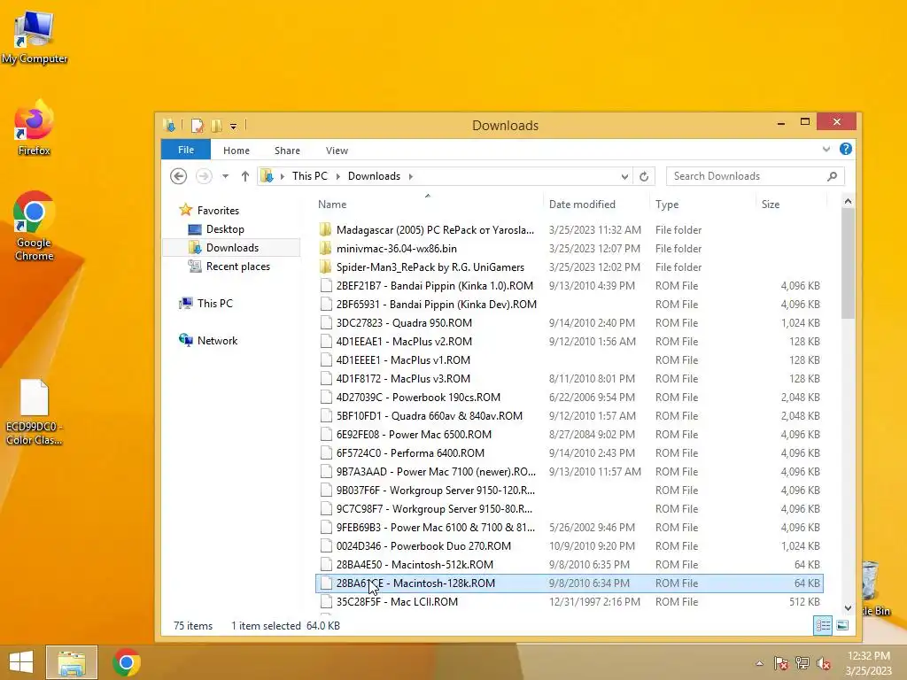This screenshot has height=680, width=907.
Task: Go back with the Back arrow
Action: pos(179,176)
